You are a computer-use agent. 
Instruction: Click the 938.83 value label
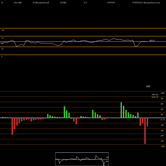tap(155, 95)
